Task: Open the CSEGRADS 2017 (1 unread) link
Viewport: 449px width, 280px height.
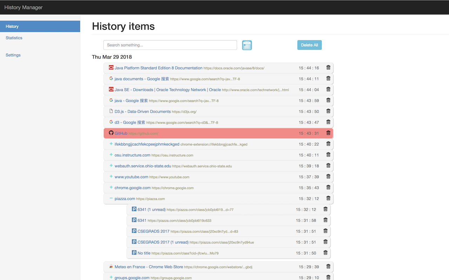Action: 163,242
